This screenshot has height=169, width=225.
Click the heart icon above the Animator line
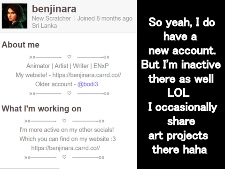tap(70, 57)
